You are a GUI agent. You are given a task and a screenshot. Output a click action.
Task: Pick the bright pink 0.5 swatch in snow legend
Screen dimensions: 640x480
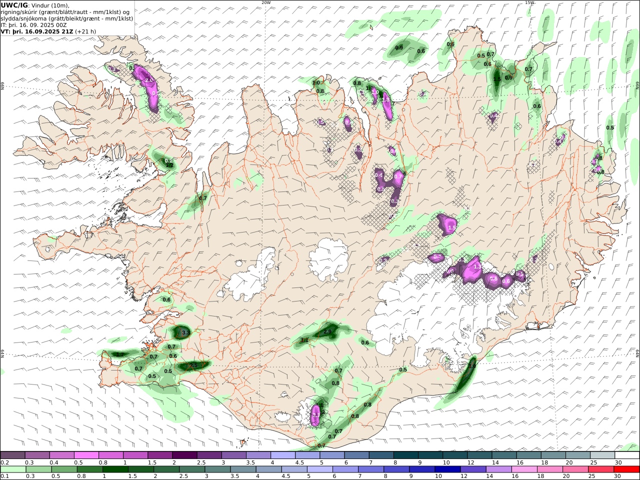(86, 455)
